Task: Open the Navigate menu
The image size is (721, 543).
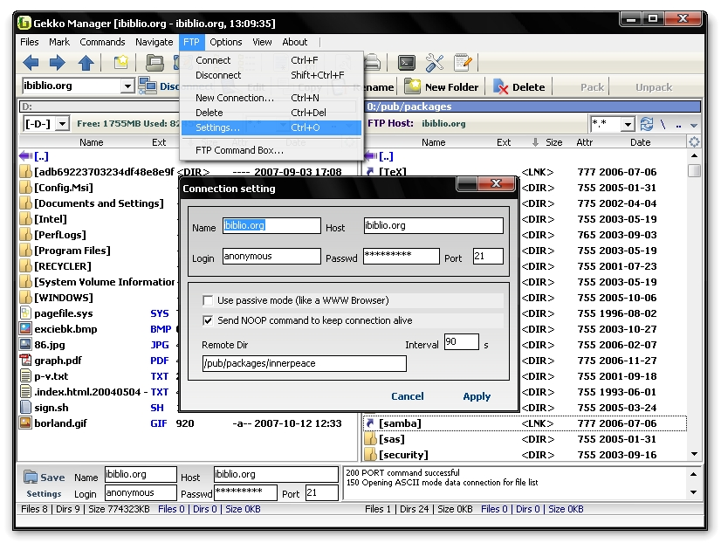Action: pyautogui.click(x=154, y=42)
